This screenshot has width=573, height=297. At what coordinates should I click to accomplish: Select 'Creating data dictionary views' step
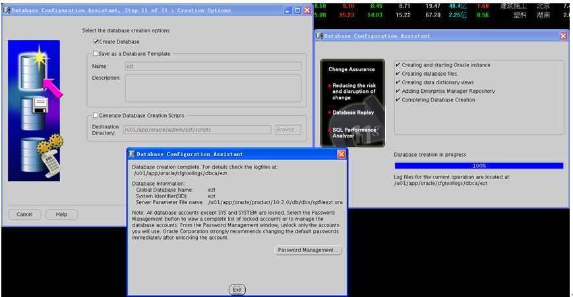[437, 82]
